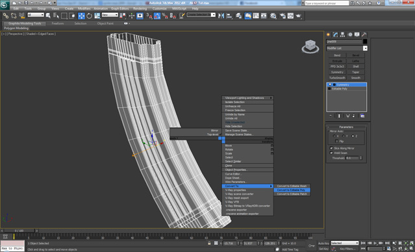Expand the Editable Poly stack entry
This screenshot has width=415, height=252.
coord(329,89)
